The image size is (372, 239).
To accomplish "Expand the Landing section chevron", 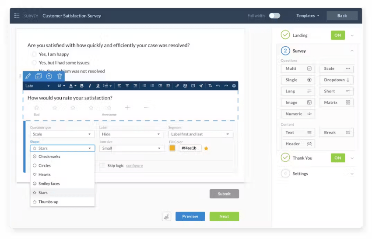I will [x=352, y=35].
